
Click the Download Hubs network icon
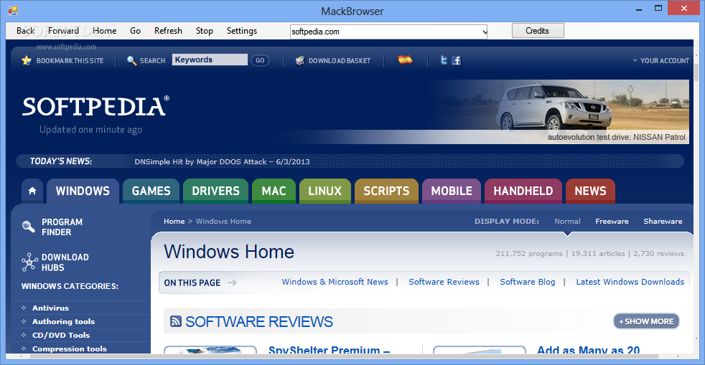click(29, 262)
